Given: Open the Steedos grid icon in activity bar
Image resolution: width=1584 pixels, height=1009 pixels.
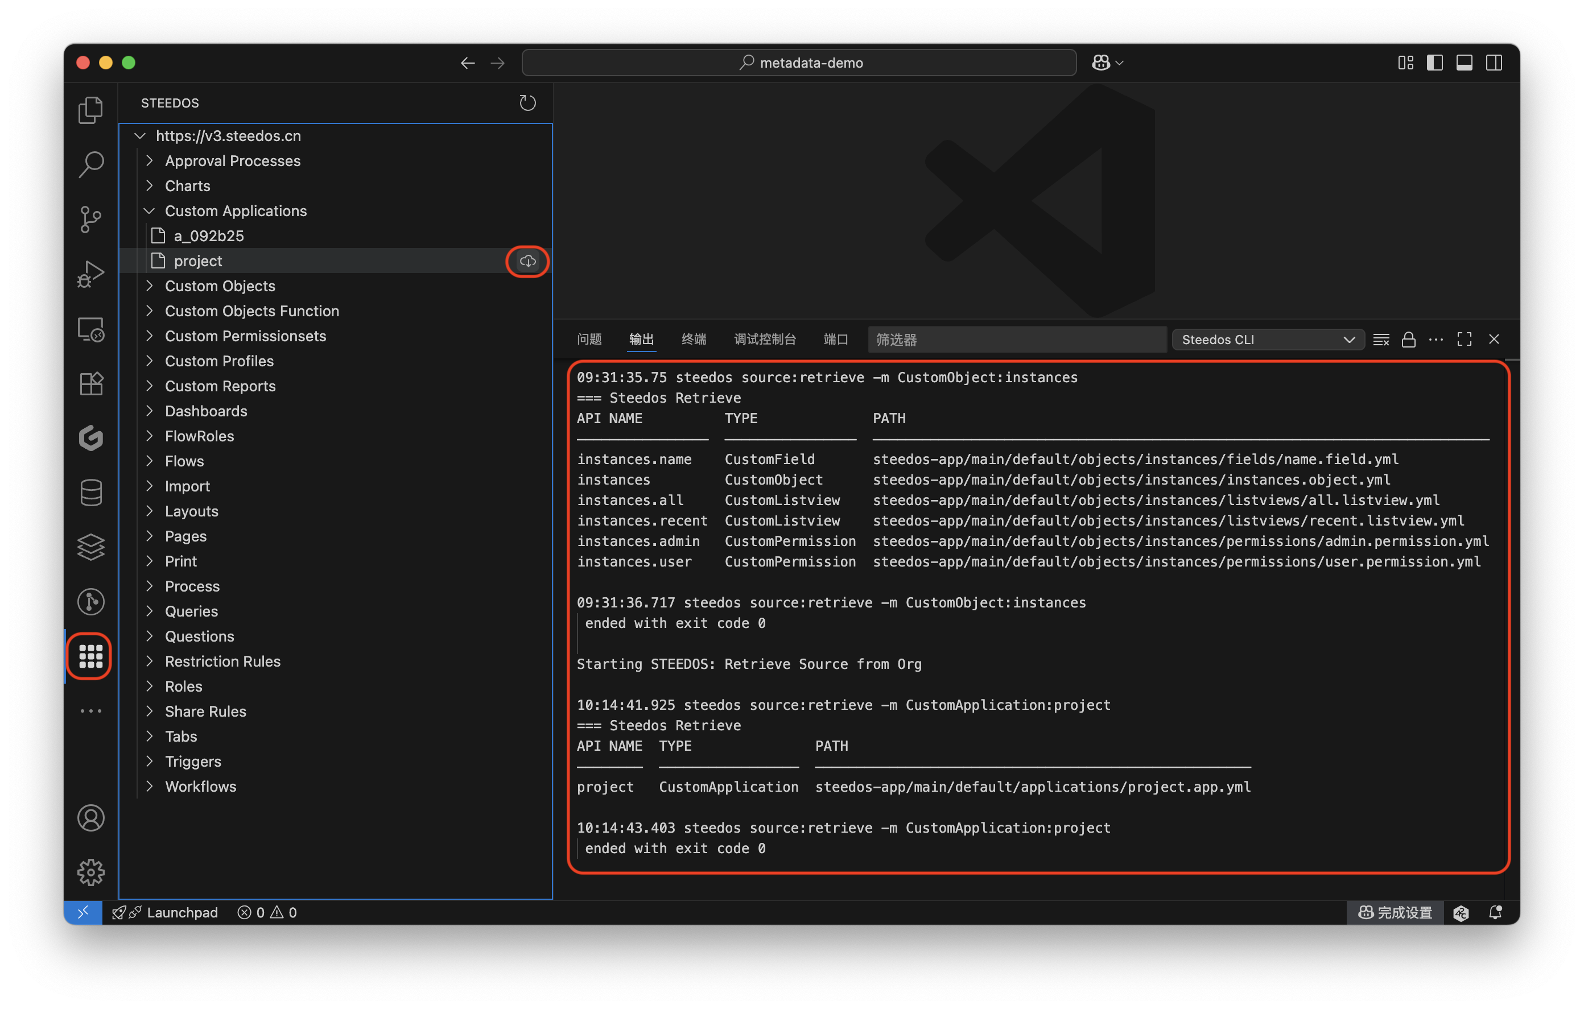Looking at the screenshot, I should 91,656.
